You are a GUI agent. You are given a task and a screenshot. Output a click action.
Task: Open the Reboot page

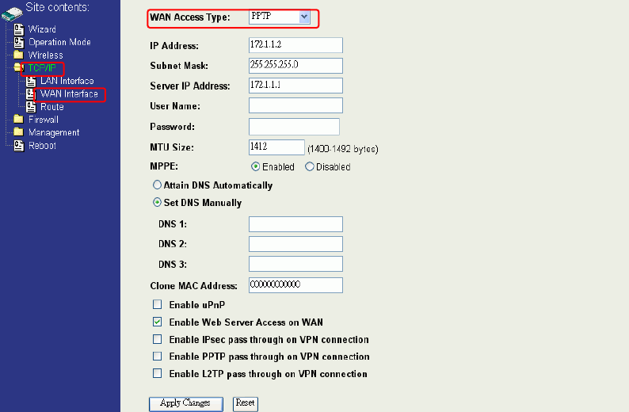tap(42, 146)
